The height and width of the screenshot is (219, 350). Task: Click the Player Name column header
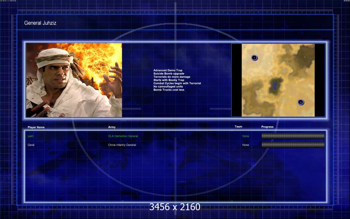[36, 127]
